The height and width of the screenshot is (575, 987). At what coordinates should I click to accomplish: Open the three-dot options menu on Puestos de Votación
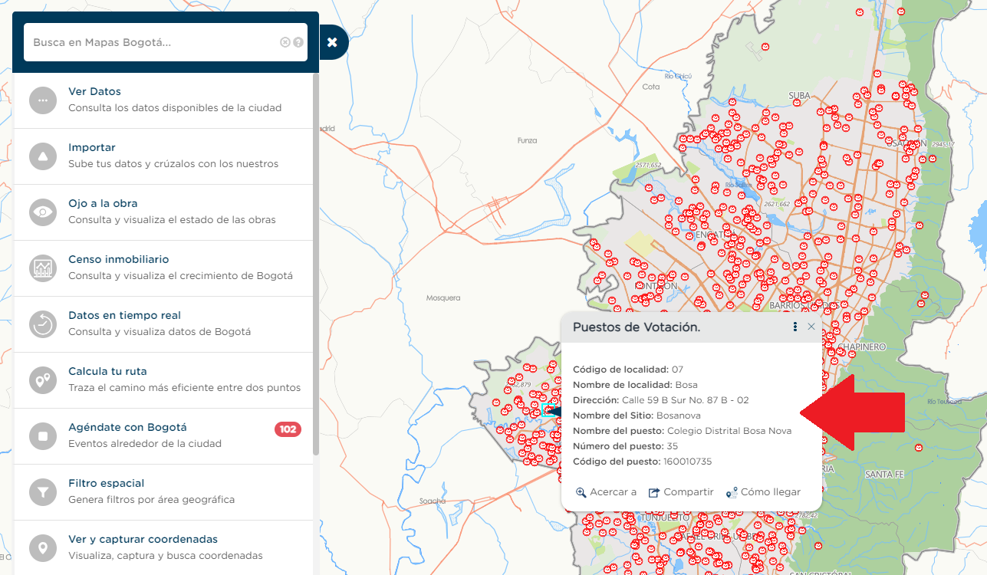795,326
